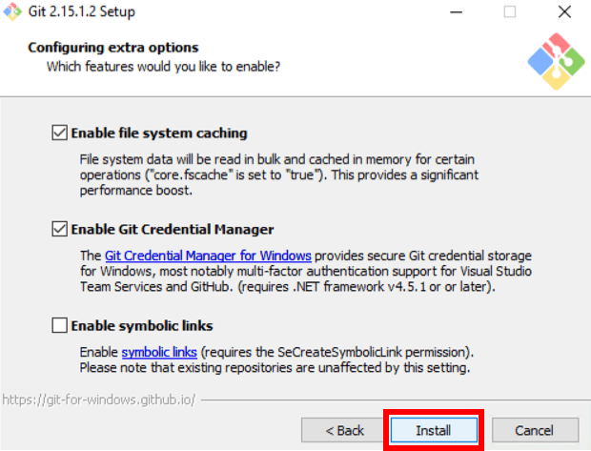Click the large Git logo in header
Viewport: 591px width, 451px height.
click(x=556, y=61)
